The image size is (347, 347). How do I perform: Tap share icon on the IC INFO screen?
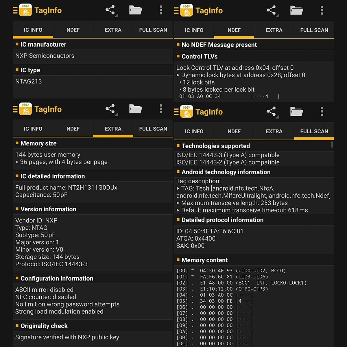110,10
